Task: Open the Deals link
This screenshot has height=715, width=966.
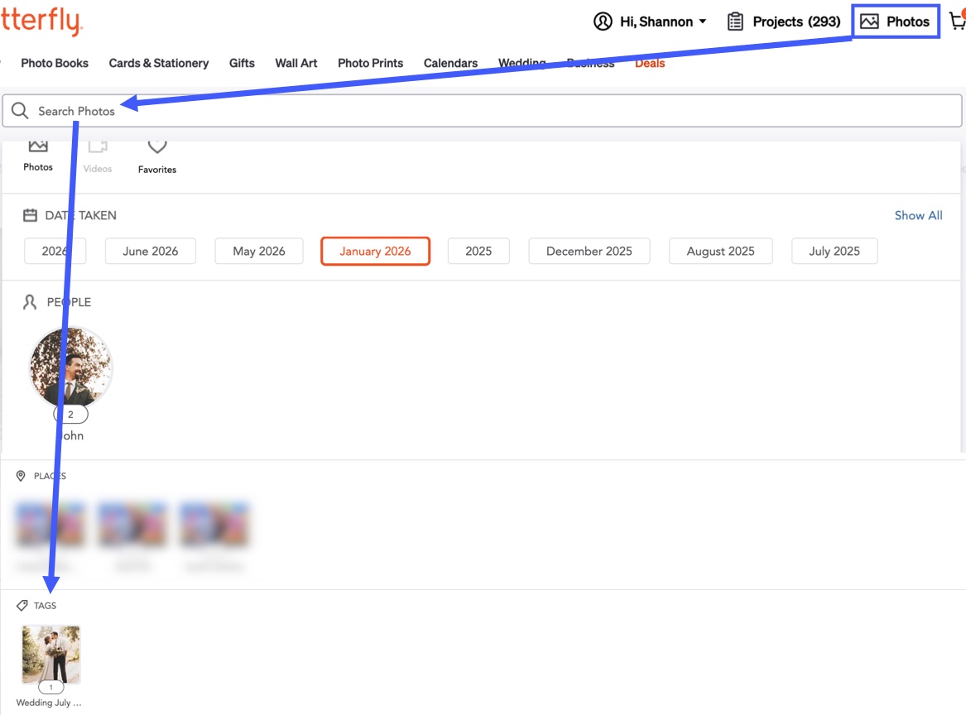Action: [x=650, y=63]
